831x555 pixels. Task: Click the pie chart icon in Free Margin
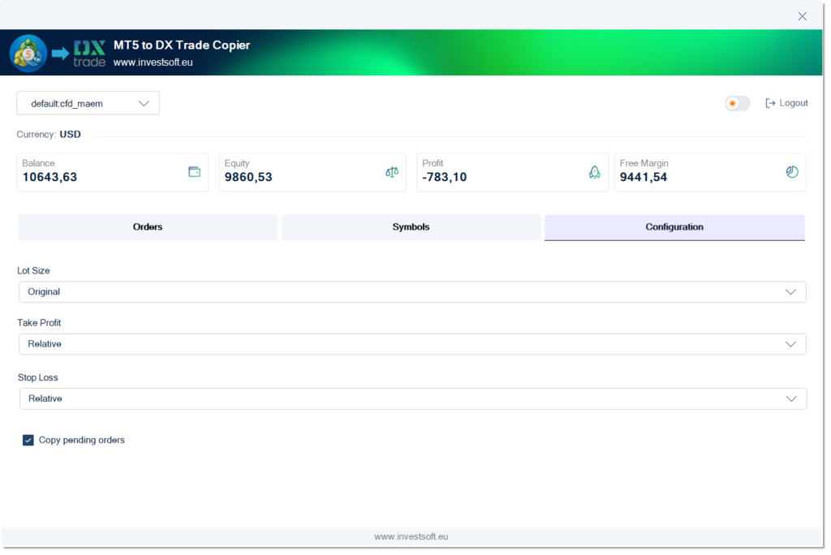(792, 172)
